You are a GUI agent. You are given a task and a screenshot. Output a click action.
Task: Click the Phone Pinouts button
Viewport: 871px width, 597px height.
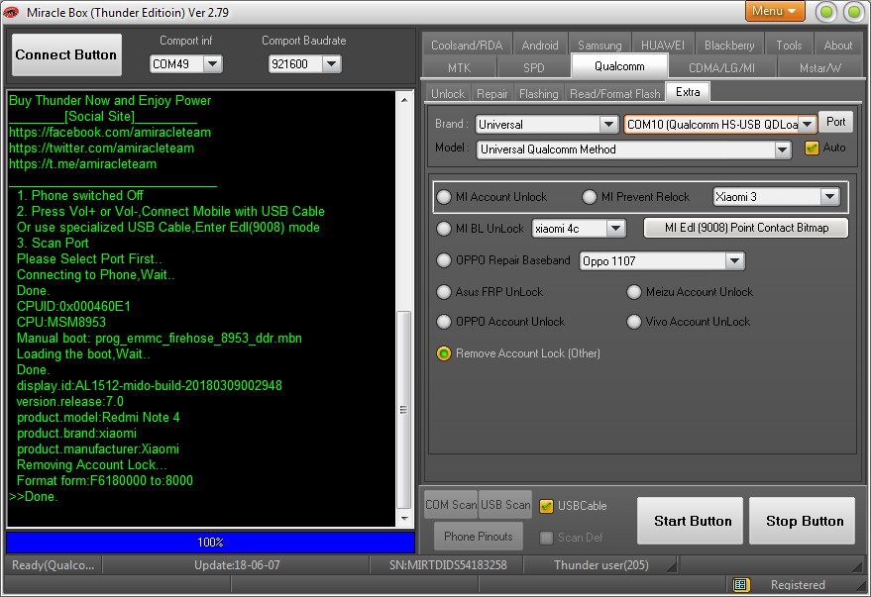479,536
